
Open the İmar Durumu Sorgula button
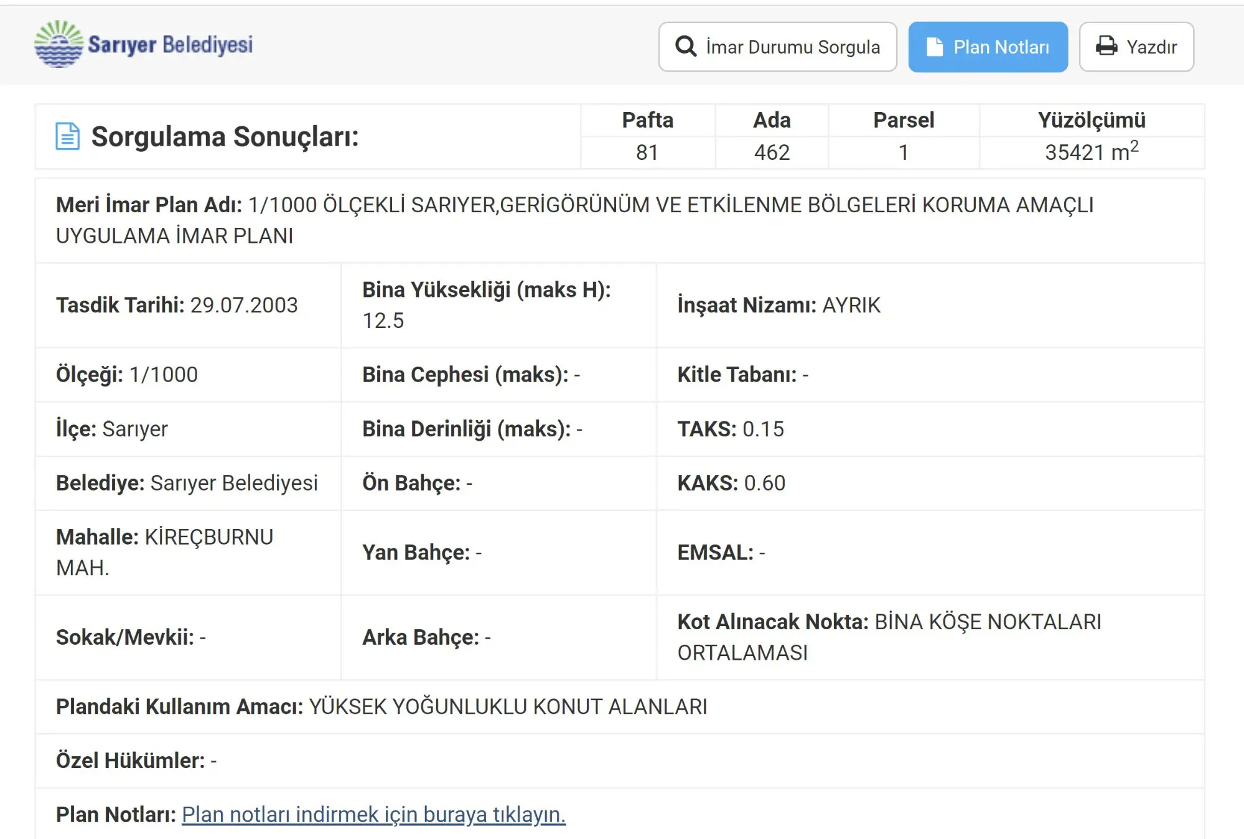[x=777, y=47]
